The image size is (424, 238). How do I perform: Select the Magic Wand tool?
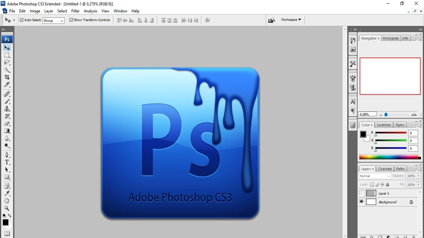[x=7, y=70]
